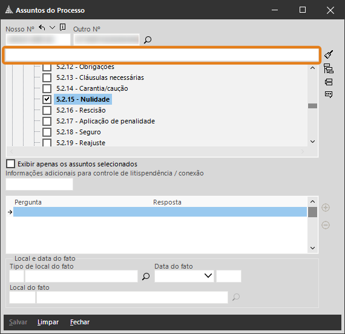Click the Fechar button

click(80, 322)
